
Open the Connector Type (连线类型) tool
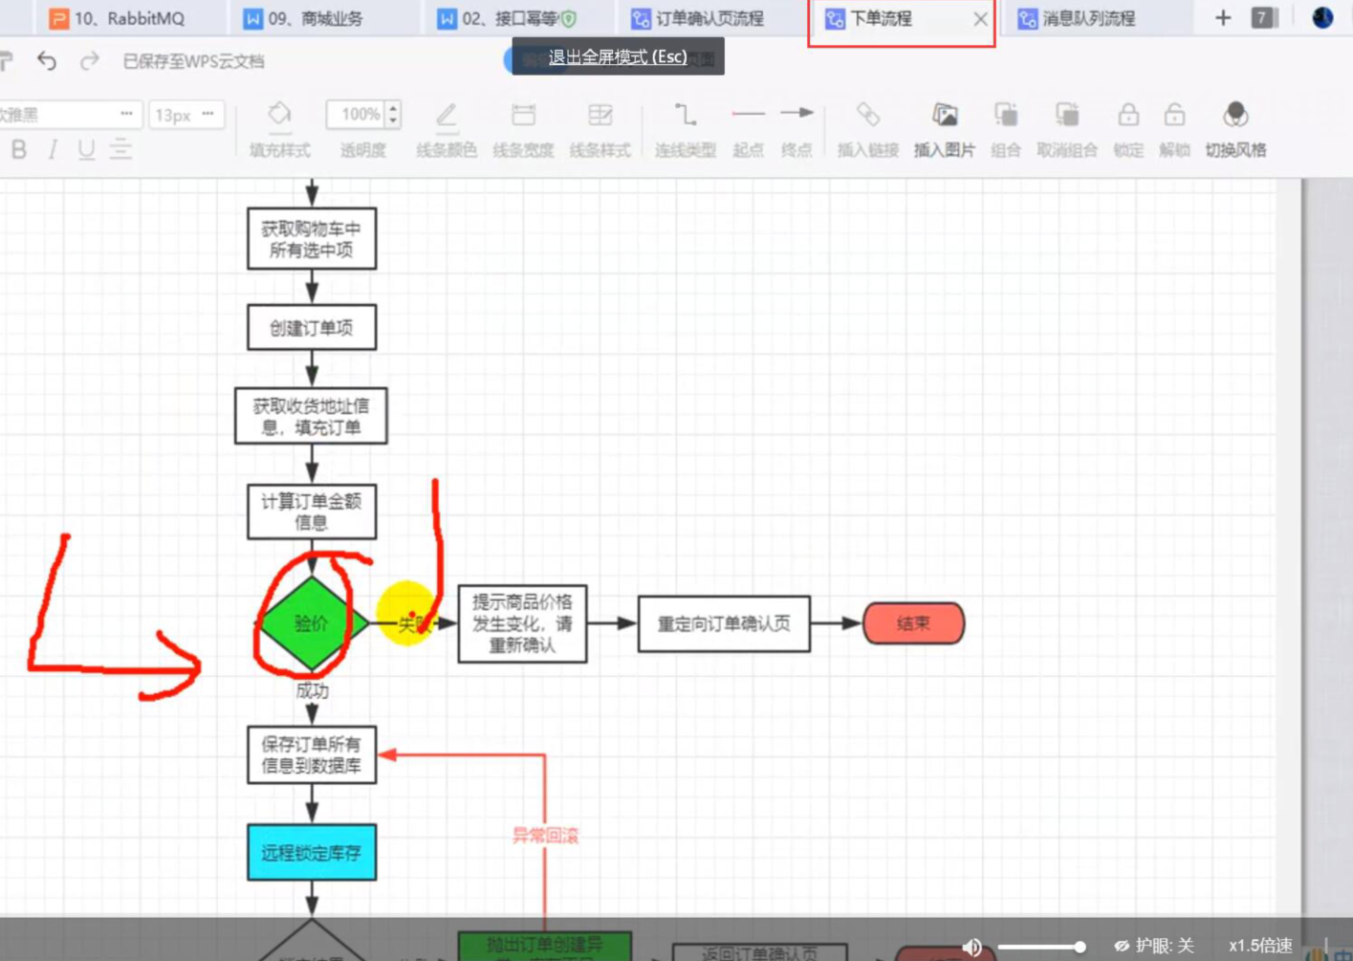(x=685, y=116)
